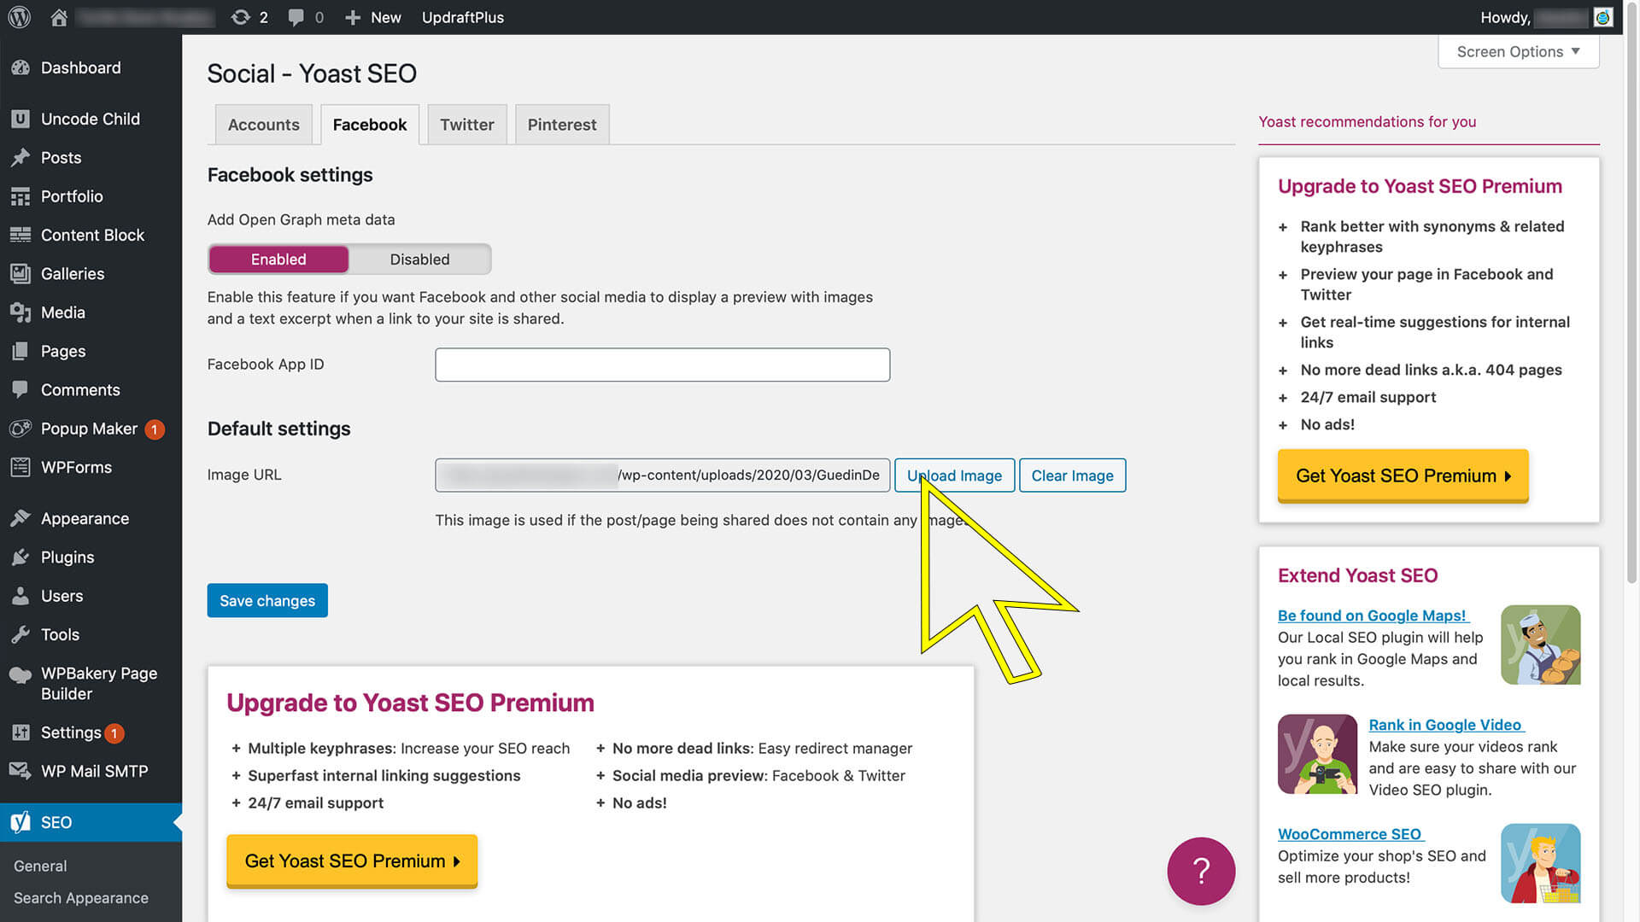The height and width of the screenshot is (922, 1640).
Task: Click the WPBakery Page Builder icon
Action: [x=20, y=675]
